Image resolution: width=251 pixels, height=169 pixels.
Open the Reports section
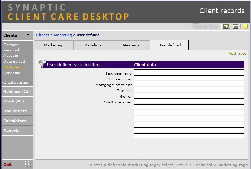17,131
